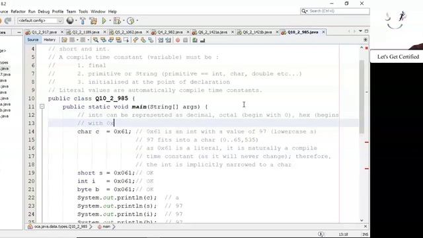Click the main breadcrumb in navigation bar
423x238 pixels.
tap(104, 227)
